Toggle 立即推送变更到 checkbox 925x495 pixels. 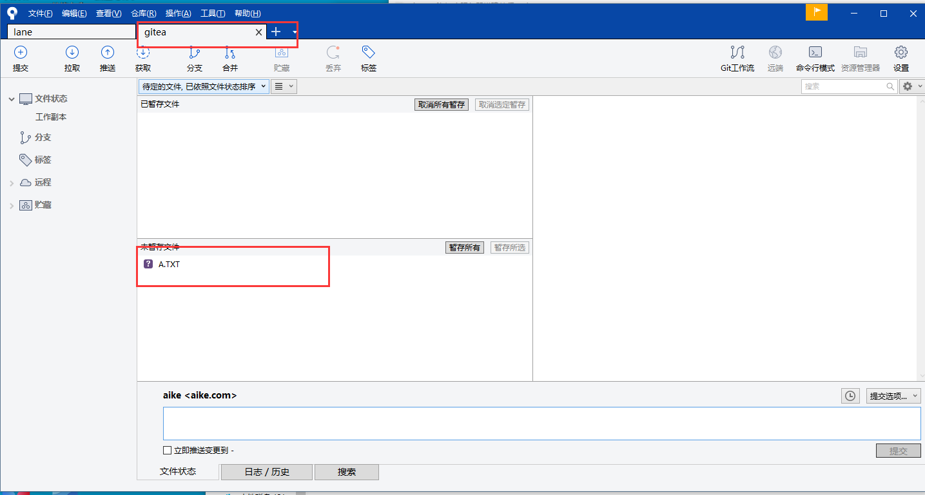(x=167, y=451)
